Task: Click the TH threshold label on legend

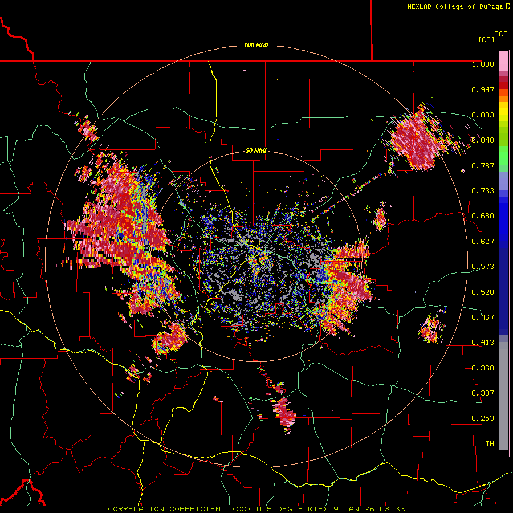Action: [490, 444]
